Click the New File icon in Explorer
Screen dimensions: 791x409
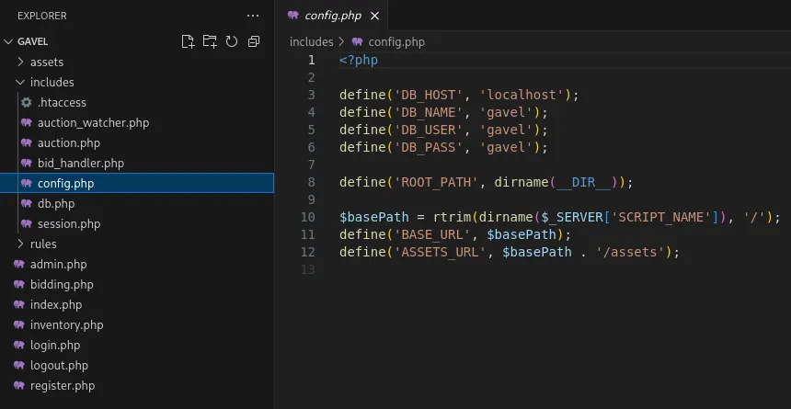pyautogui.click(x=188, y=41)
